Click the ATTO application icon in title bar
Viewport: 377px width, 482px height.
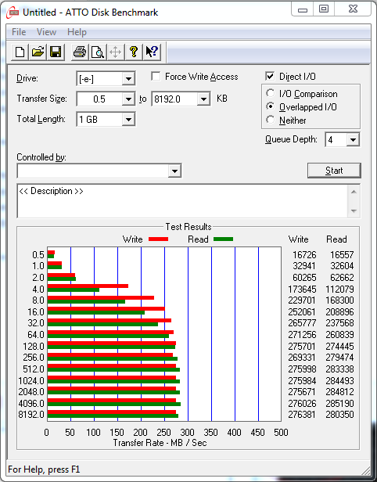[13, 13]
